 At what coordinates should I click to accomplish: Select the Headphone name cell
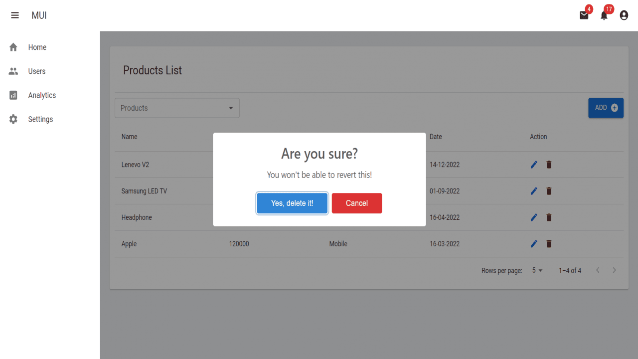tap(137, 217)
